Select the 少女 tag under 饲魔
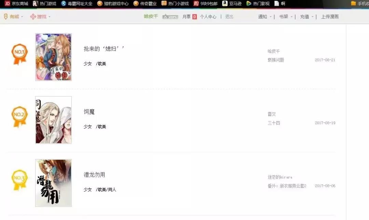This screenshot has height=220, width=369. [x=87, y=127]
